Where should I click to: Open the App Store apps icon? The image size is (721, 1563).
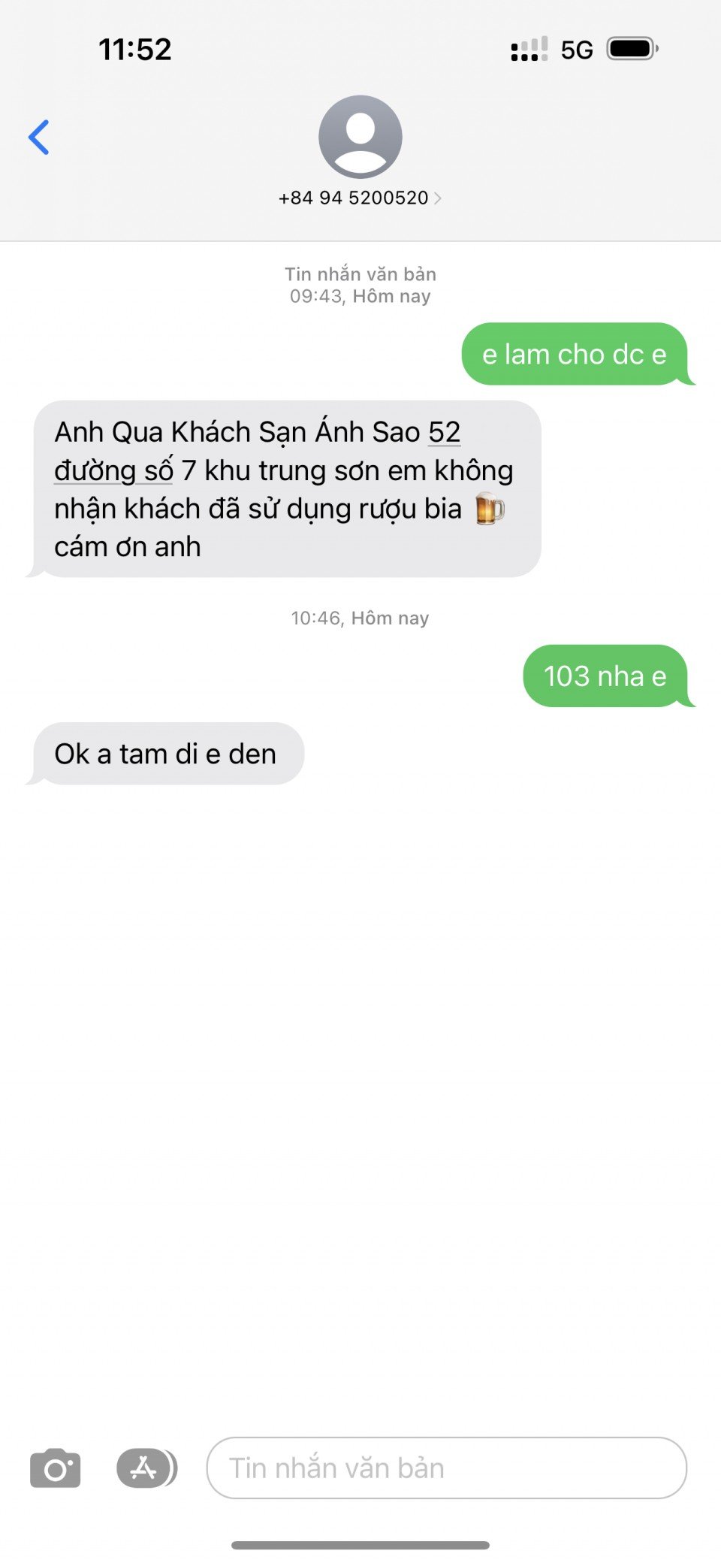click(x=146, y=1468)
